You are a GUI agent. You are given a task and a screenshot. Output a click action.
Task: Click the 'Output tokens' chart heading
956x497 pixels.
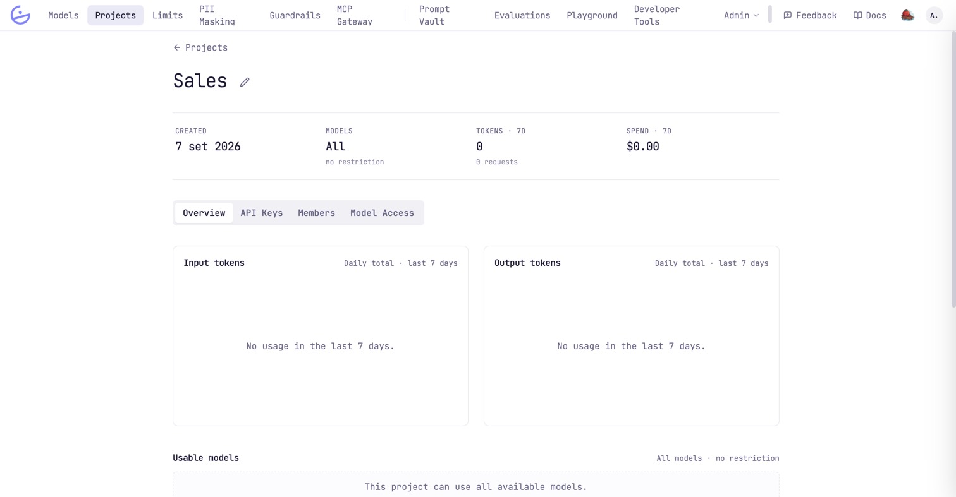pos(527,263)
